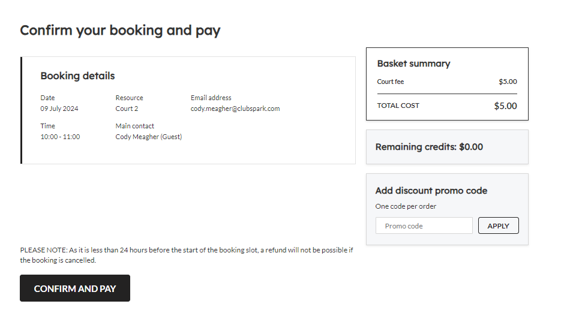Click the total cost $5.00 amount
This screenshot has height=319, width=573.
(505, 106)
